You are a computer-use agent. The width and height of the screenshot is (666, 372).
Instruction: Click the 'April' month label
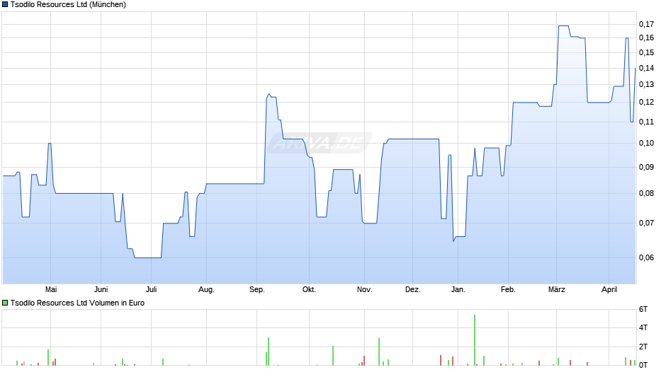point(609,289)
